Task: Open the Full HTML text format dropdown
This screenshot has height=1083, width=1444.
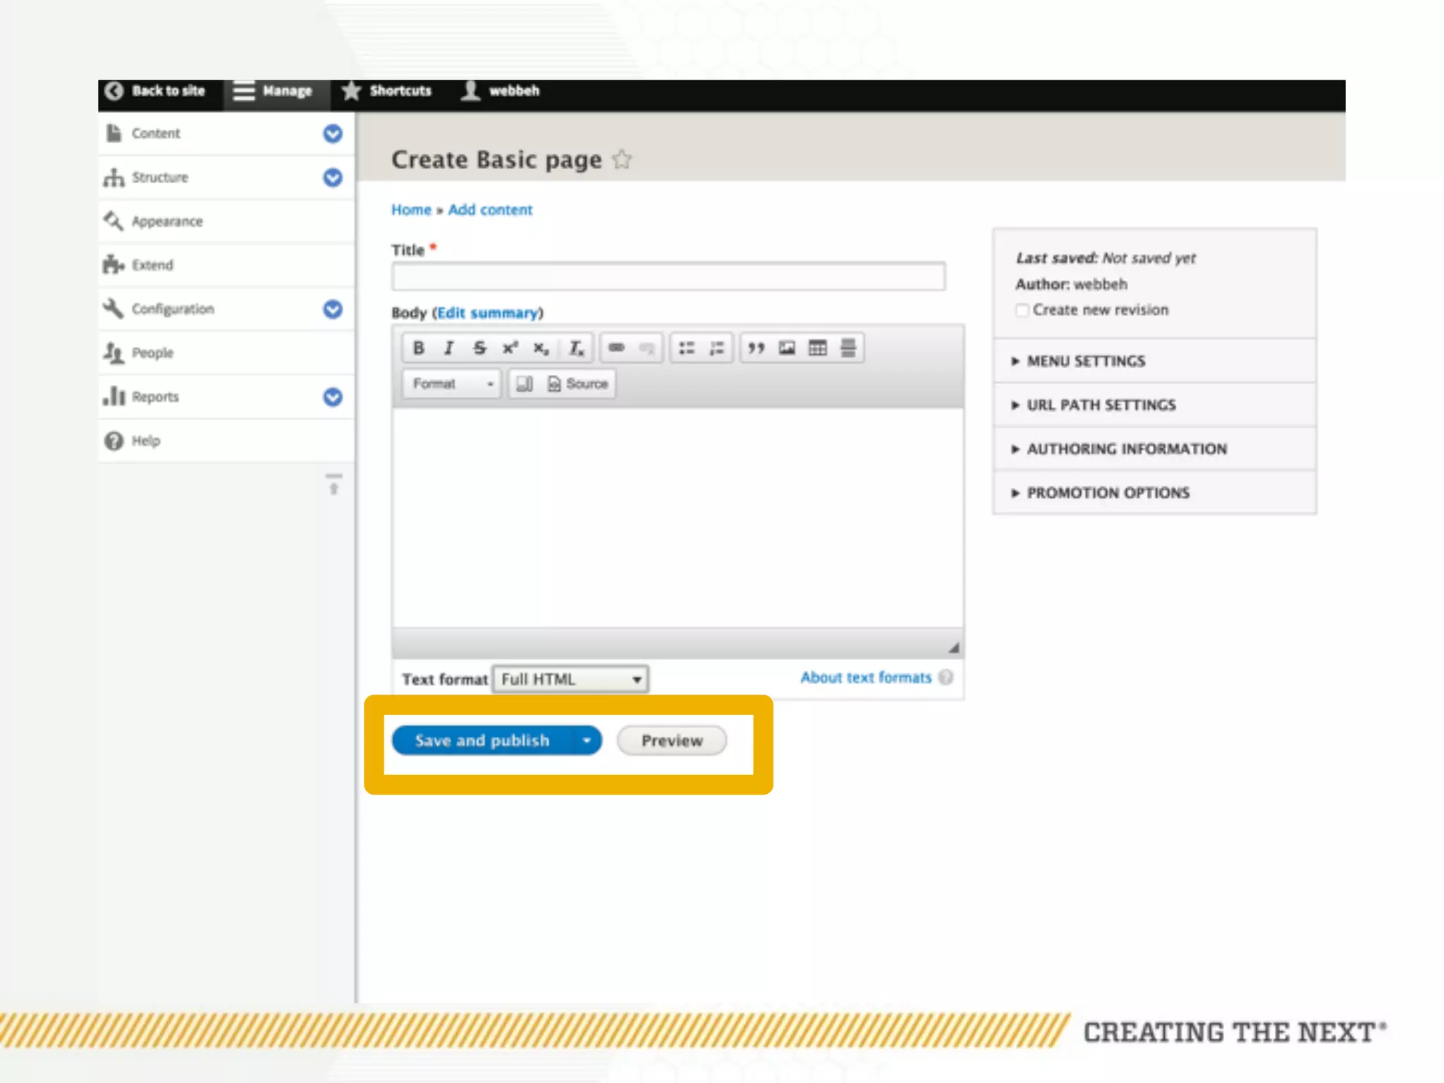Action: (570, 679)
